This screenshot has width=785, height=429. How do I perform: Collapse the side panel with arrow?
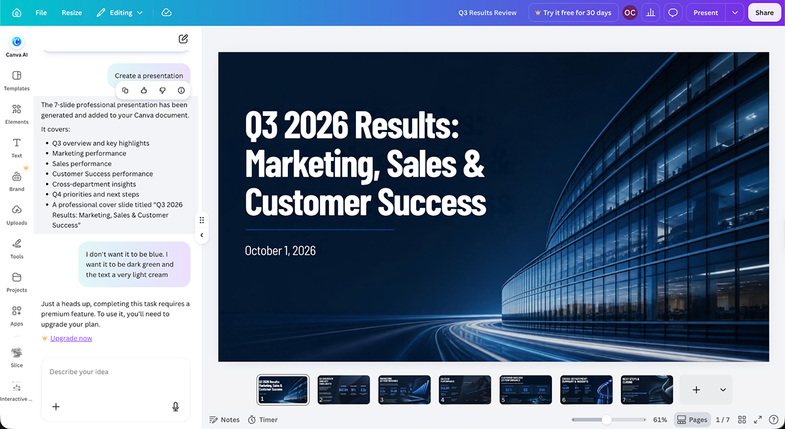click(x=201, y=235)
